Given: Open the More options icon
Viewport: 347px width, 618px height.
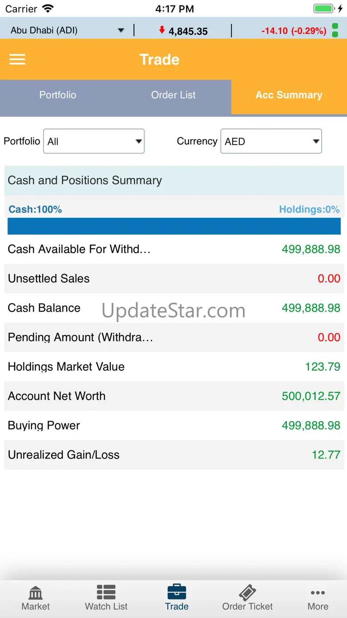Looking at the screenshot, I should click(318, 593).
